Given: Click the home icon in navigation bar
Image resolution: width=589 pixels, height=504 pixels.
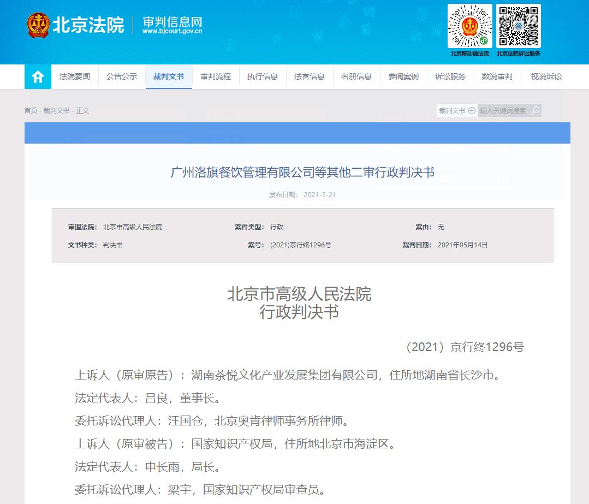Looking at the screenshot, I should (x=38, y=76).
